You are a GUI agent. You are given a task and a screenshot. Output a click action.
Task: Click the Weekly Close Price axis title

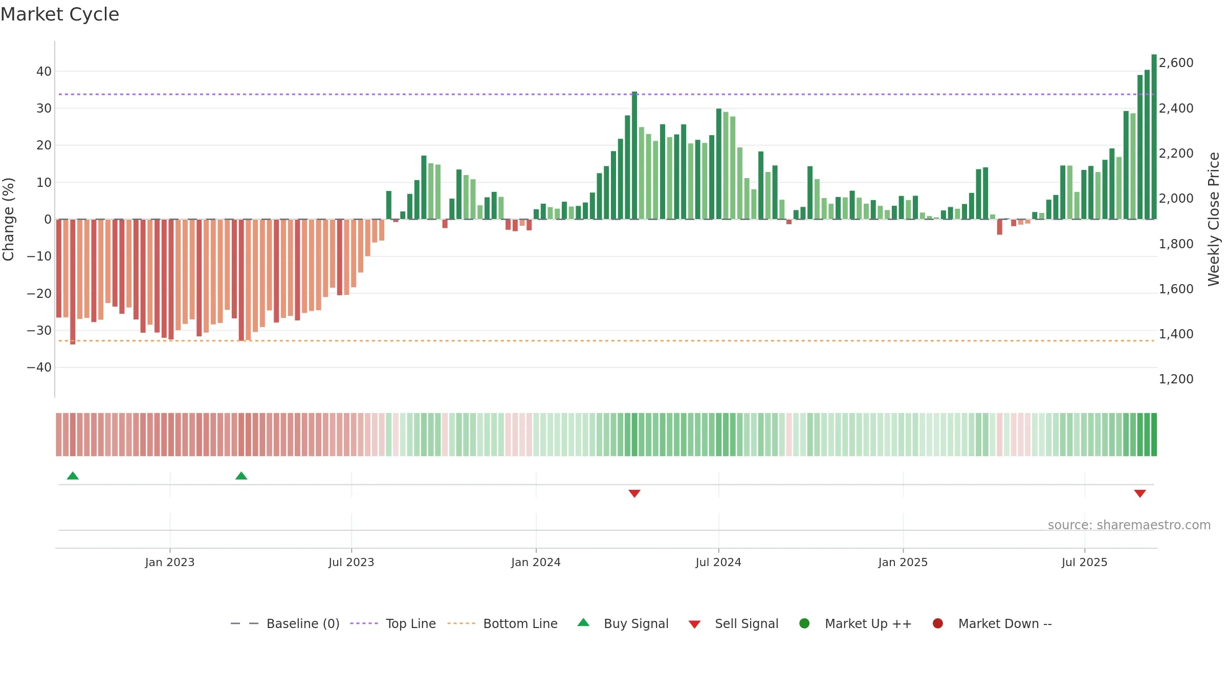[1214, 219]
